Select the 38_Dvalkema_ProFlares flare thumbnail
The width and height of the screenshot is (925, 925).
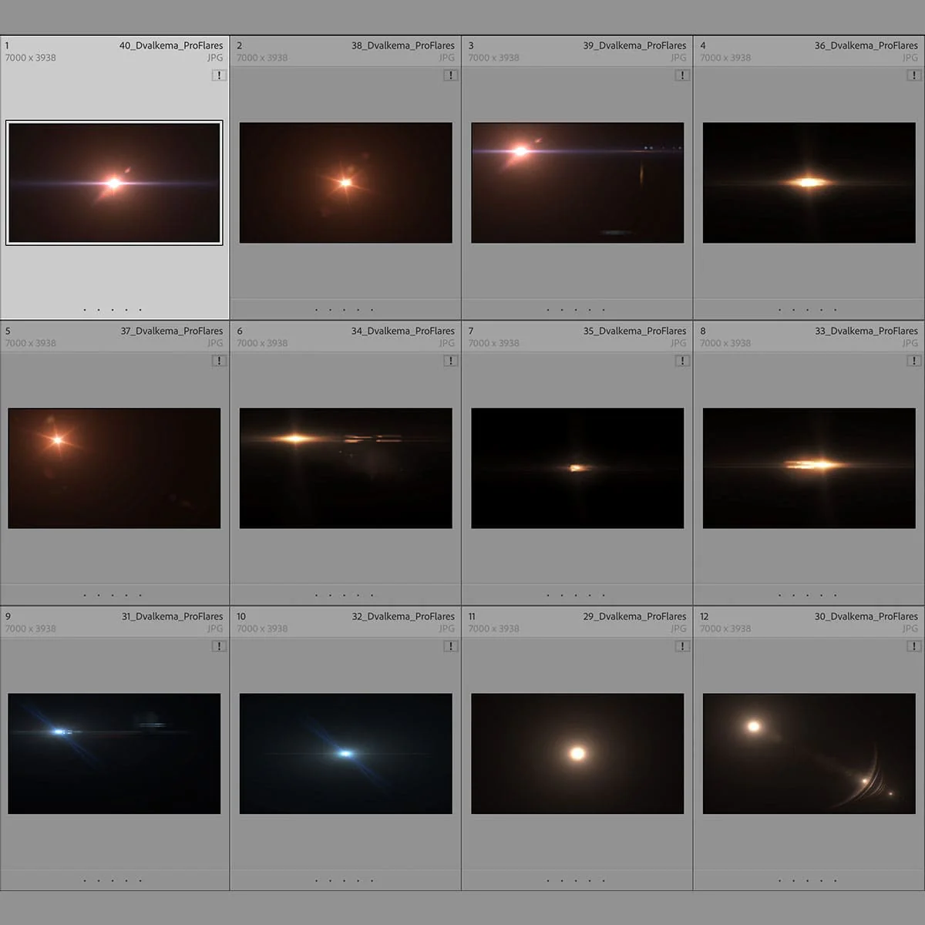pyautogui.click(x=346, y=183)
